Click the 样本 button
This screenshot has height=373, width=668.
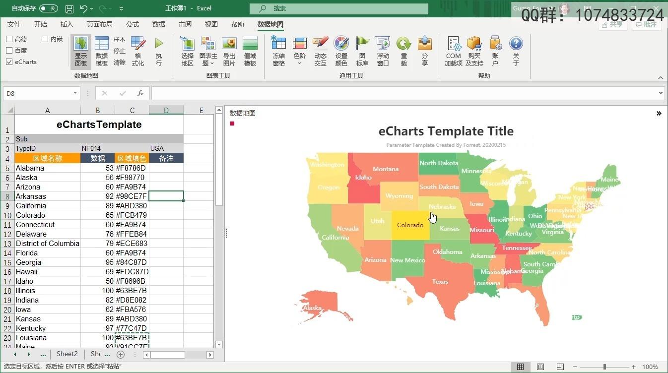pyautogui.click(x=120, y=40)
